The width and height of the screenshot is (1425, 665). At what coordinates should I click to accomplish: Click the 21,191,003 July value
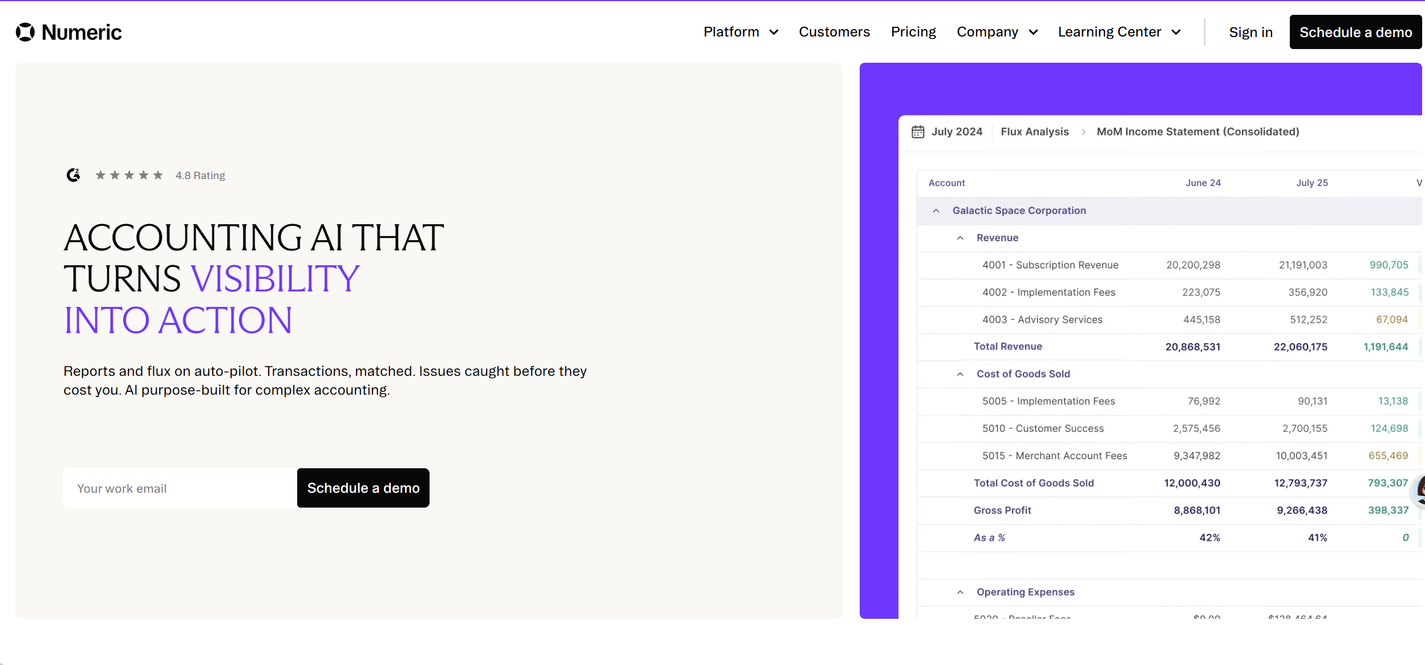(1303, 265)
